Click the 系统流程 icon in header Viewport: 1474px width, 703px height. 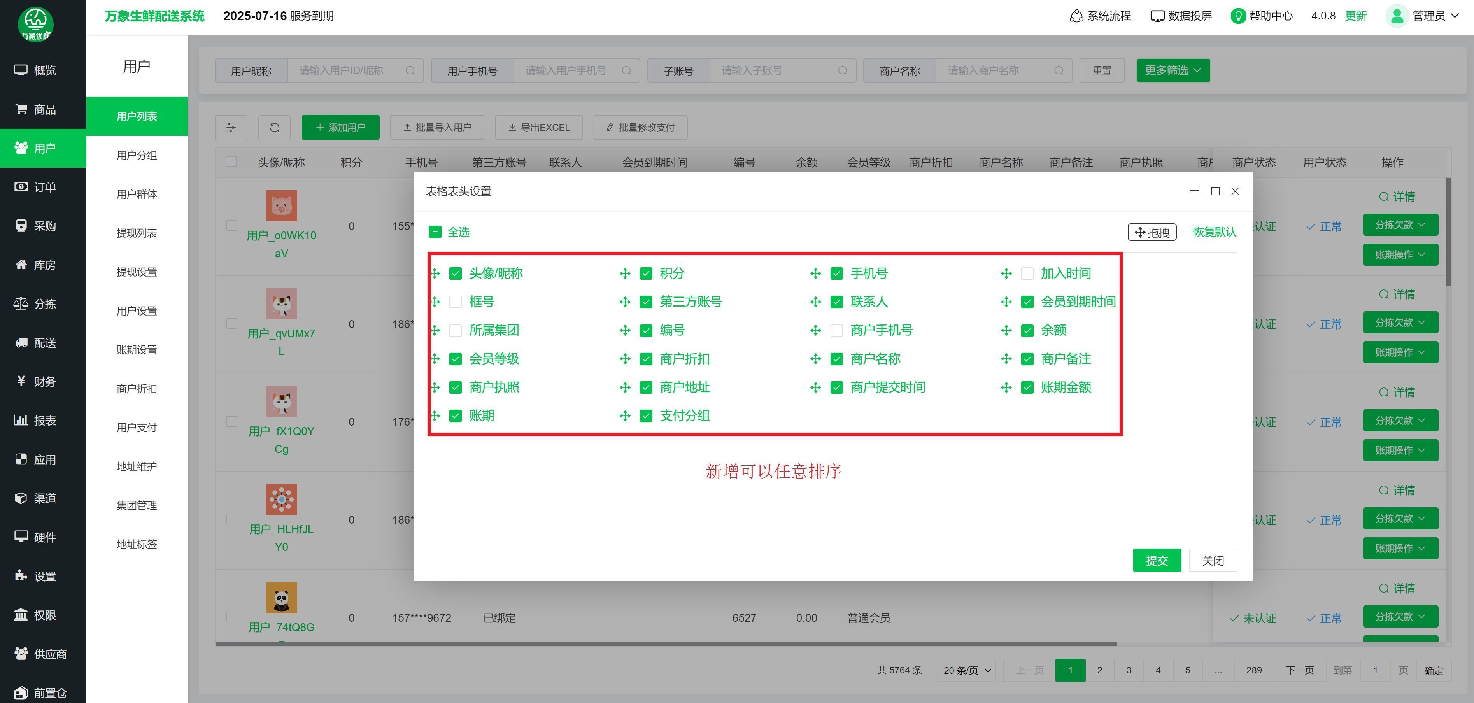[1076, 16]
